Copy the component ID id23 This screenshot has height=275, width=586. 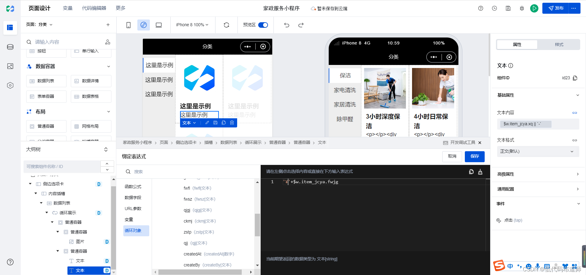point(575,78)
